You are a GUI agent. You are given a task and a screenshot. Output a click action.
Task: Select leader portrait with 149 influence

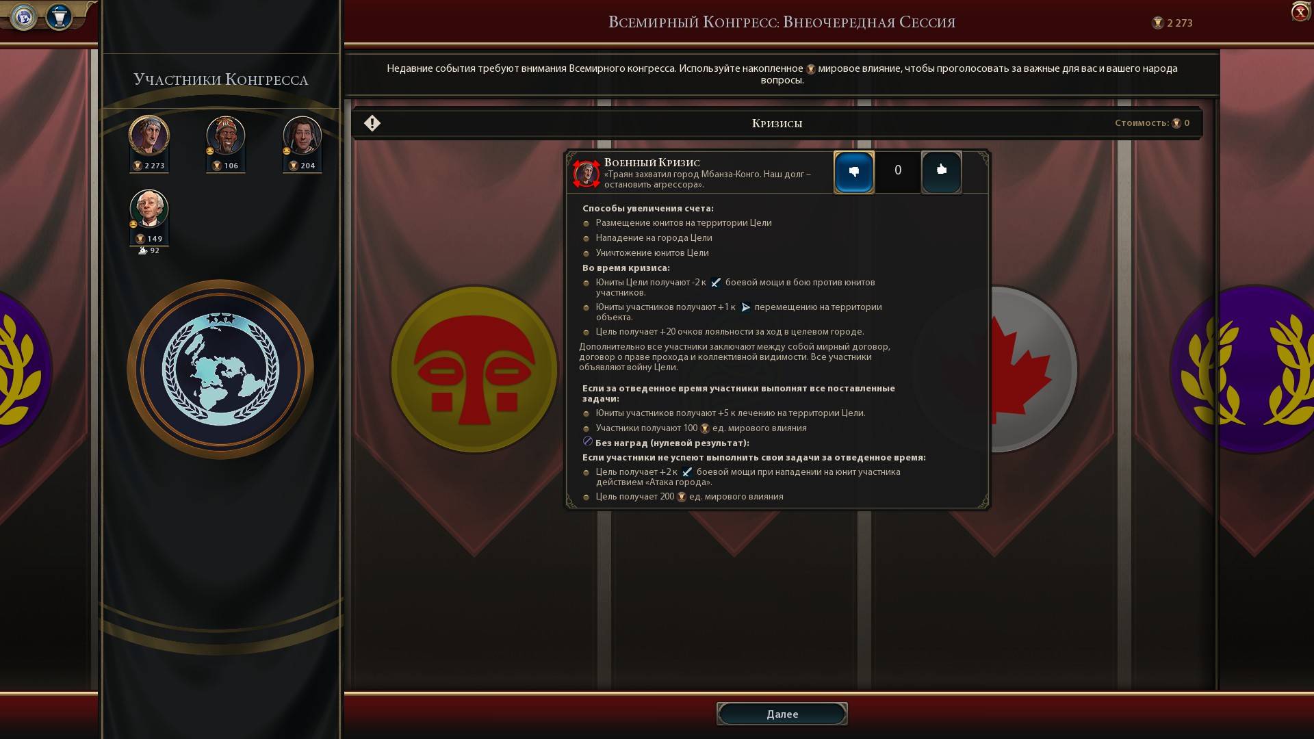pyautogui.click(x=149, y=209)
